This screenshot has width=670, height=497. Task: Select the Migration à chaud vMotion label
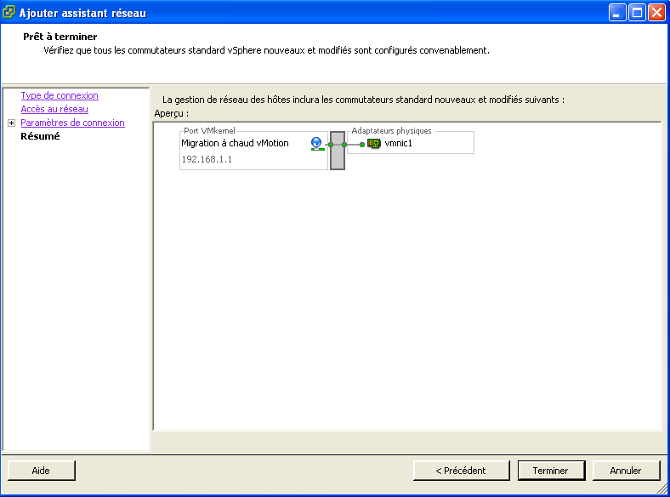coord(235,144)
